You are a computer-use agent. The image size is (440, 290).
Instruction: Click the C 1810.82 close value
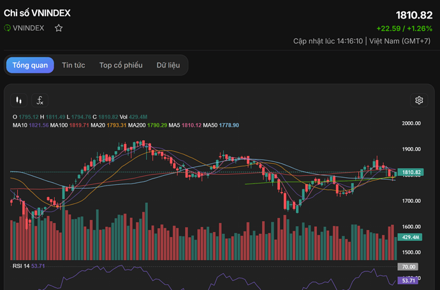coord(105,117)
